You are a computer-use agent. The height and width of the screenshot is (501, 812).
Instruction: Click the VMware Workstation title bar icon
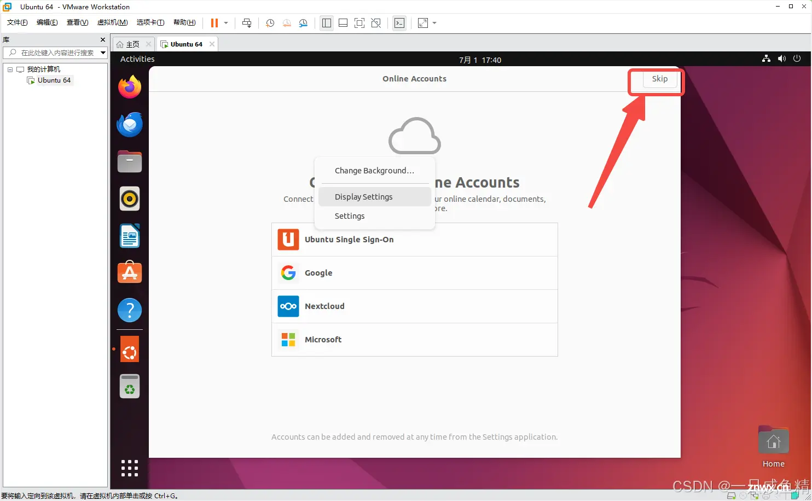(7, 7)
